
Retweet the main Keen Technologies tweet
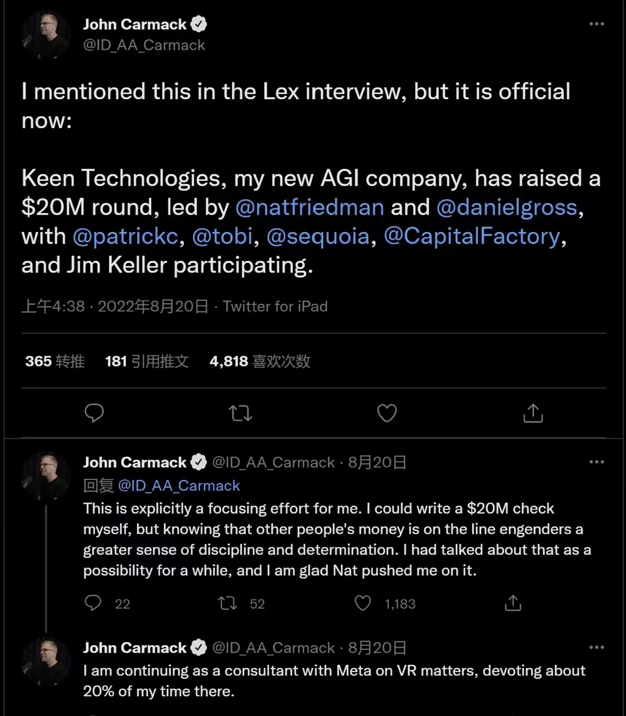tap(240, 413)
